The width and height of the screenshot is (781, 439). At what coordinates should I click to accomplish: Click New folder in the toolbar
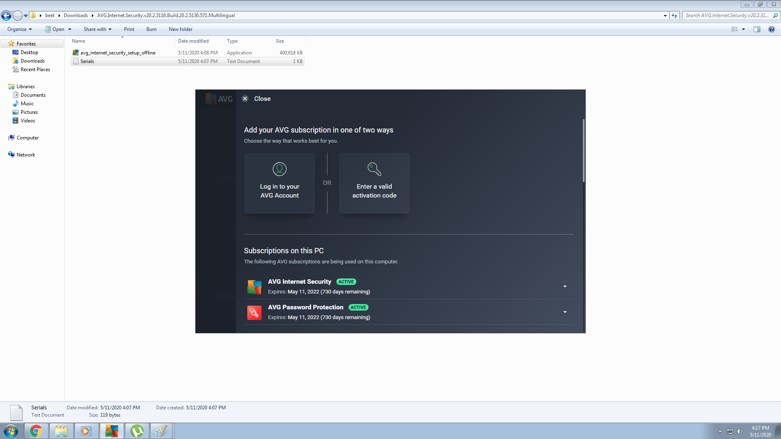pyautogui.click(x=181, y=29)
